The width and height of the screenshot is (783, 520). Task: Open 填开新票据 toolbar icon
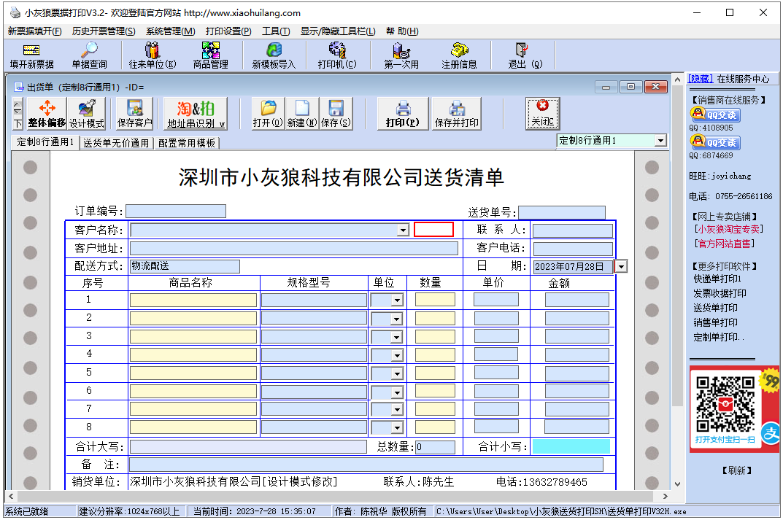[31, 55]
